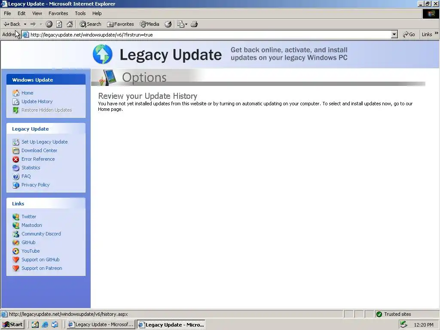440x330 pixels.
Task: Click the Set Up Legacy Update icon
Action: click(16, 142)
